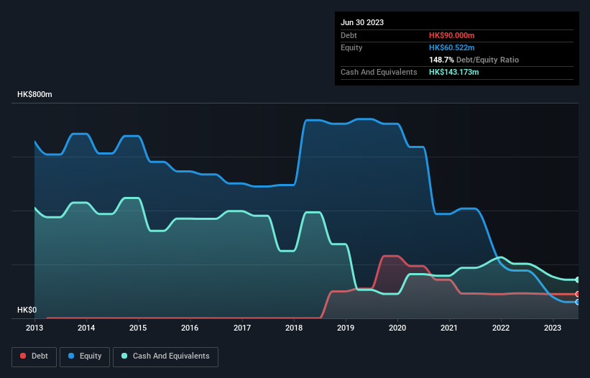This screenshot has height=378, width=590.
Task: Click the 2017 x-axis label
Action: tap(242, 328)
